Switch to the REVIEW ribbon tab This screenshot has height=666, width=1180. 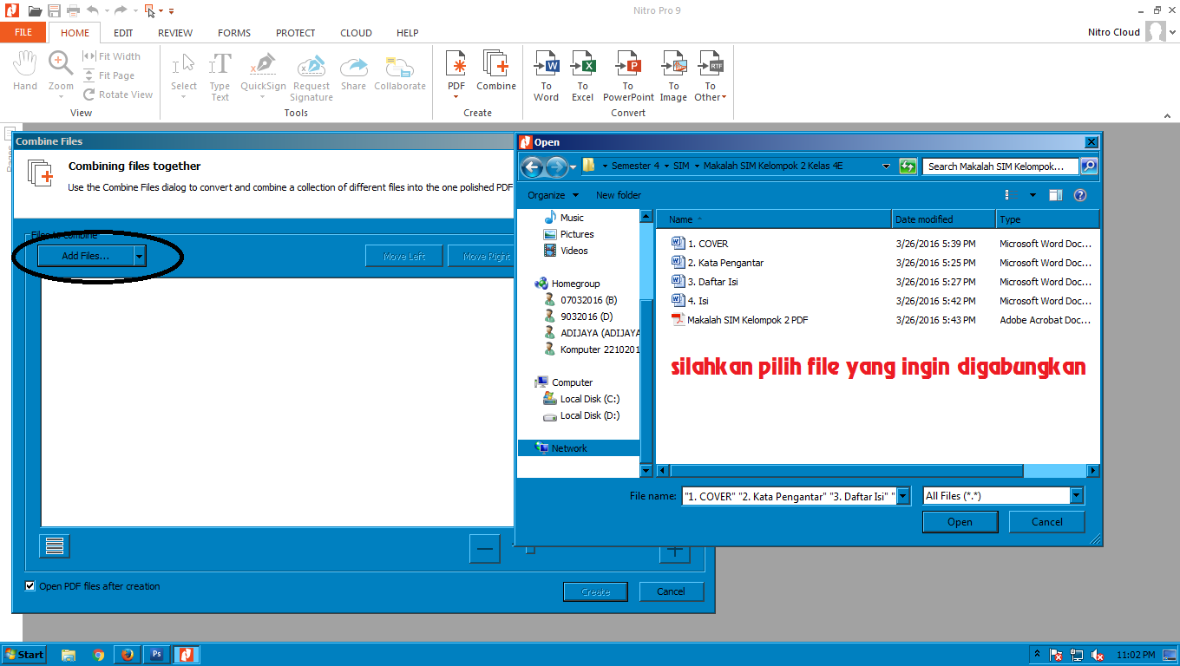tap(174, 33)
